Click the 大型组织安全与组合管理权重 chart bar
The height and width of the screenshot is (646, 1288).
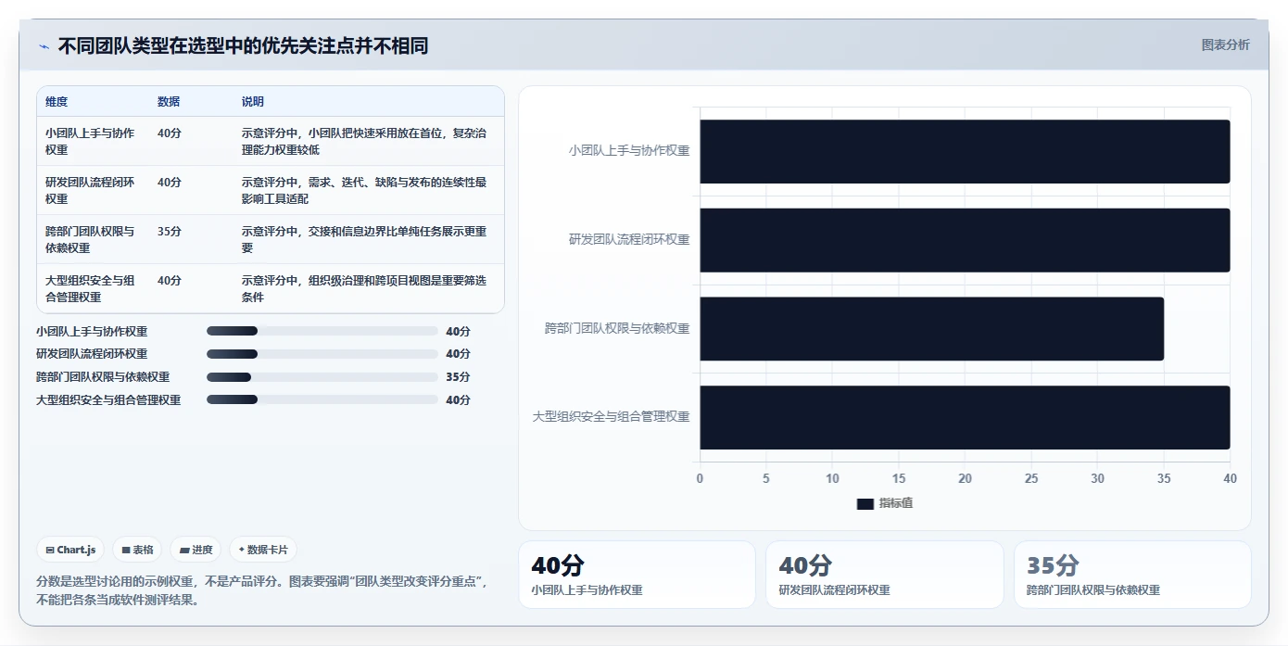click(x=965, y=417)
